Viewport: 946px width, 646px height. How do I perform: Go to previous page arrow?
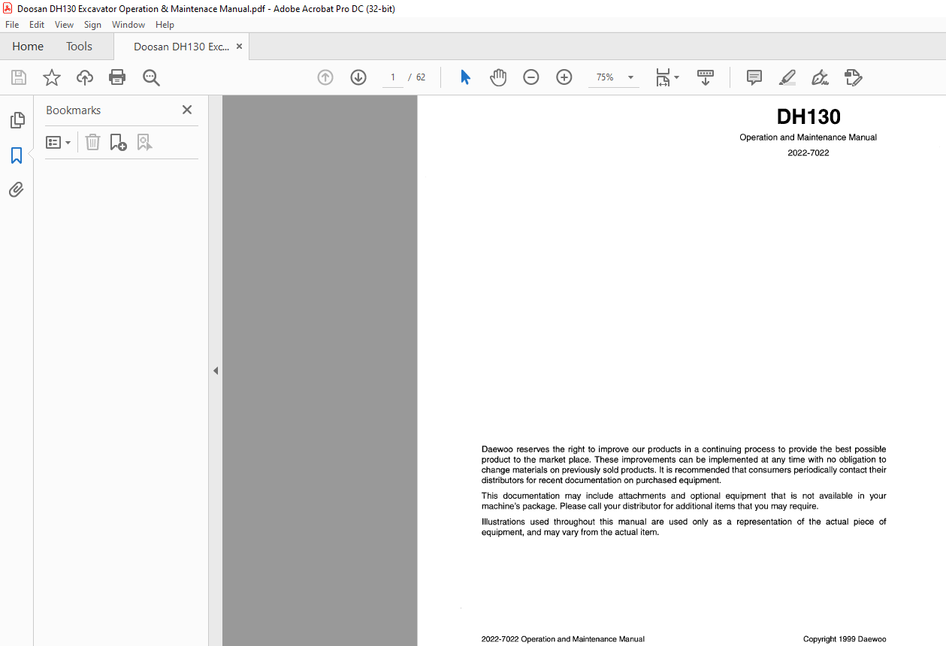coord(325,77)
